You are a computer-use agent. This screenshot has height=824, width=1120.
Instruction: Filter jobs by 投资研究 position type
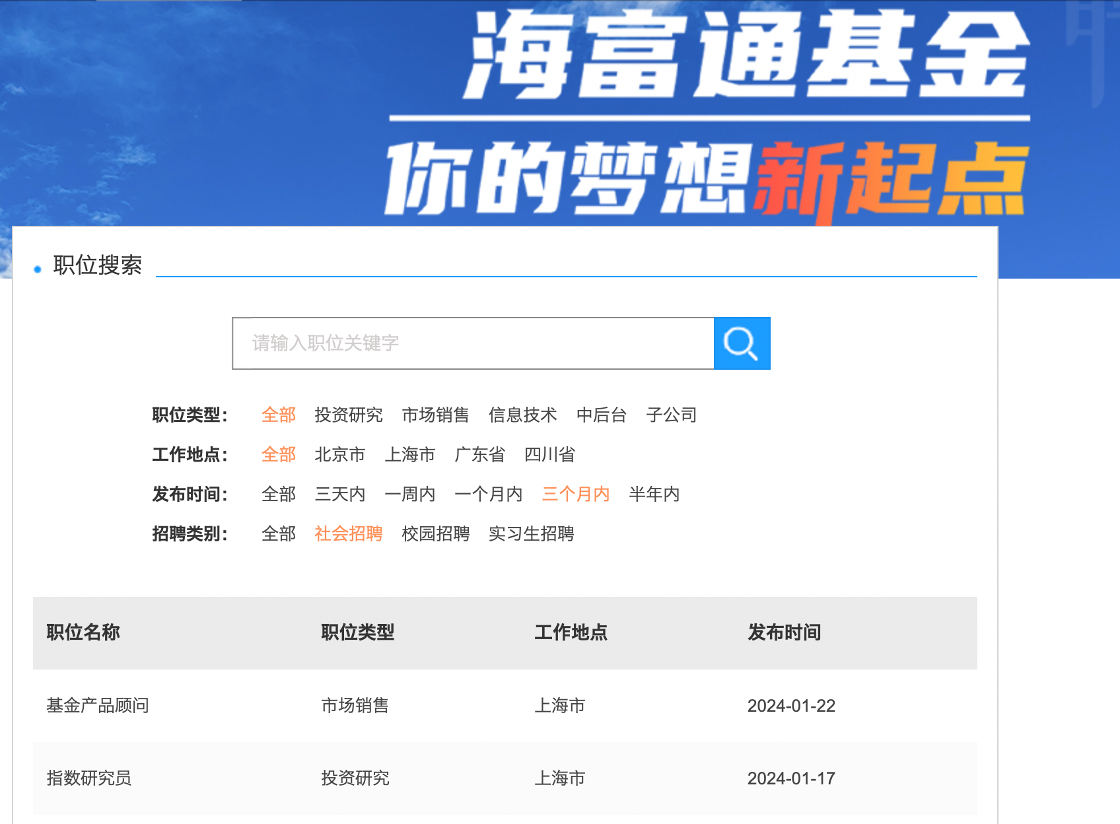pyautogui.click(x=349, y=415)
